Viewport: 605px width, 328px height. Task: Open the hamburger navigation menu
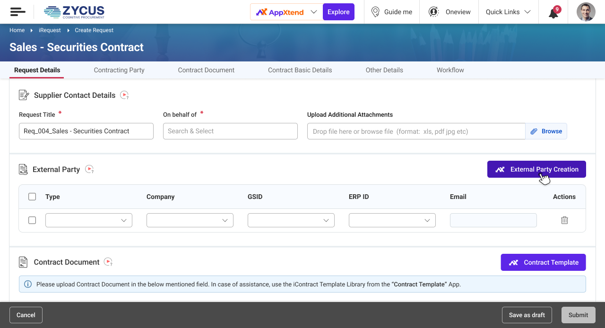(x=17, y=12)
